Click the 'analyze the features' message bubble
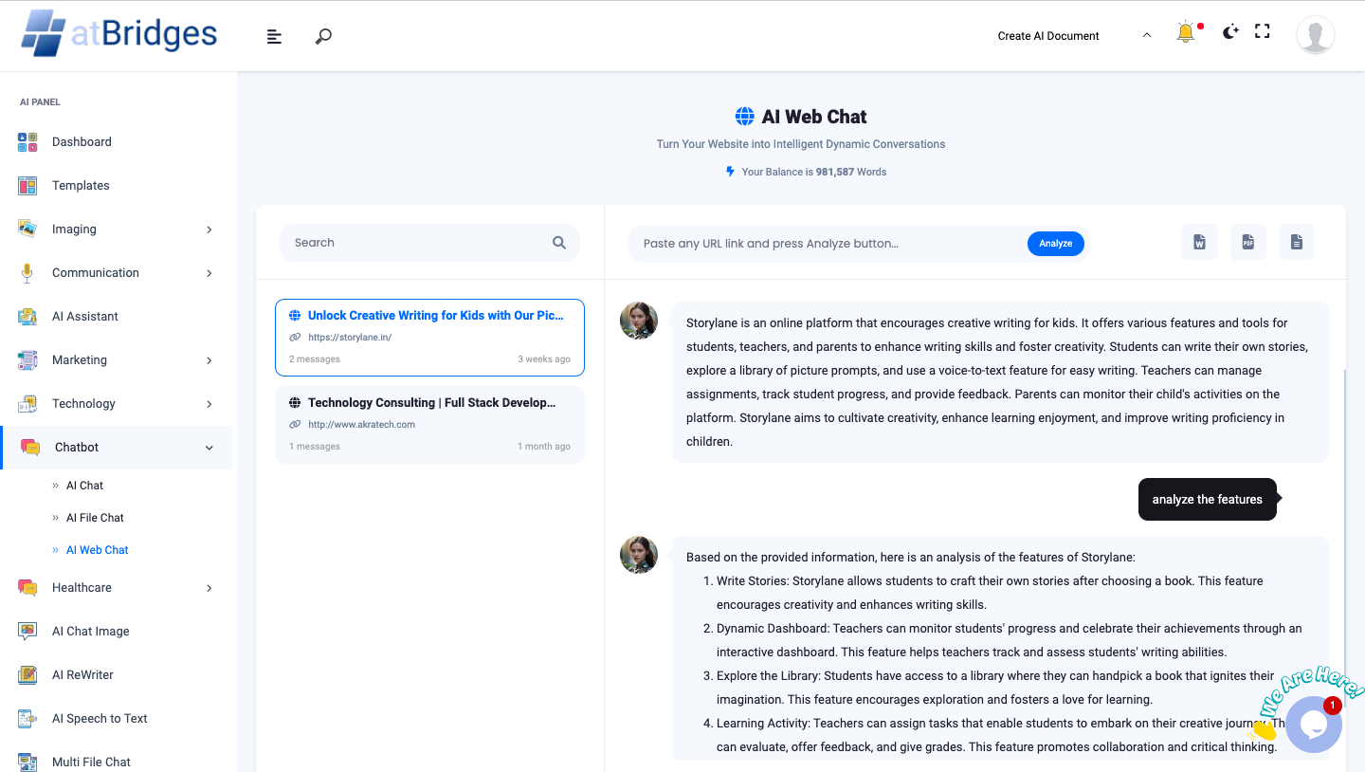Image resolution: width=1365 pixels, height=772 pixels. coord(1208,500)
